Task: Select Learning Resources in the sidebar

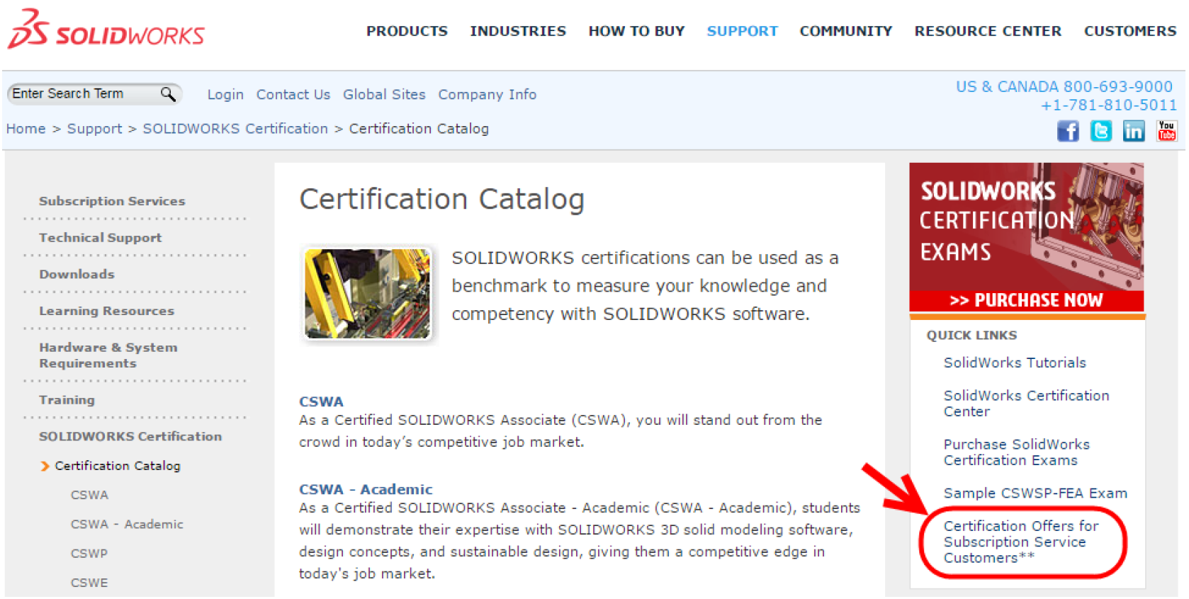Action: tap(106, 311)
